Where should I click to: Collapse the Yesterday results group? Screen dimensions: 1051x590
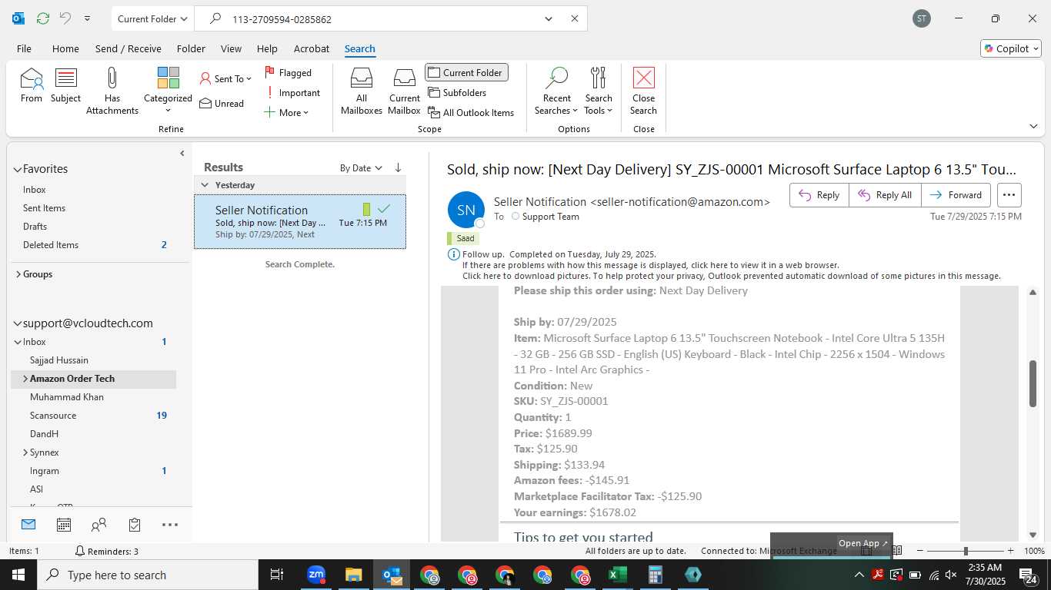[205, 185]
